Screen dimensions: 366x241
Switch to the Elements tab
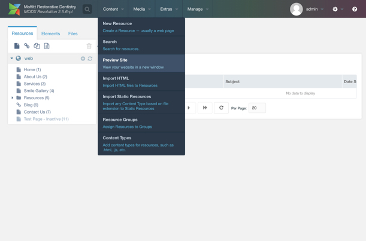tap(51, 33)
